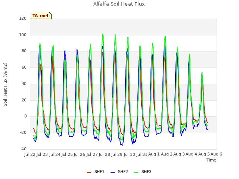Click the TA_met annotation label
The width and height of the screenshot is (239, 179).
click(41, 16)
